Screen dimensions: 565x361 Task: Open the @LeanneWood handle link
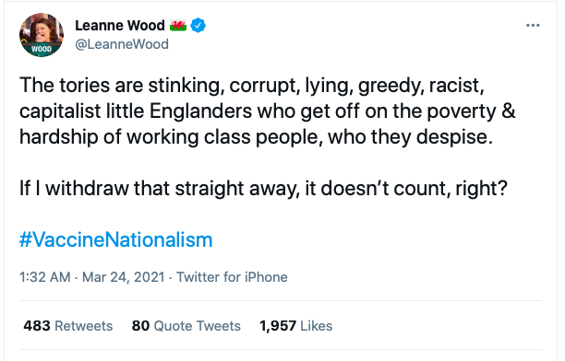[122, 44]
